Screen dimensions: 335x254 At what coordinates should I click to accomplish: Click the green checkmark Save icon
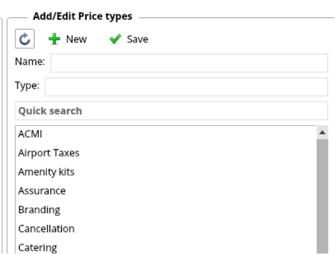point(115,39)
